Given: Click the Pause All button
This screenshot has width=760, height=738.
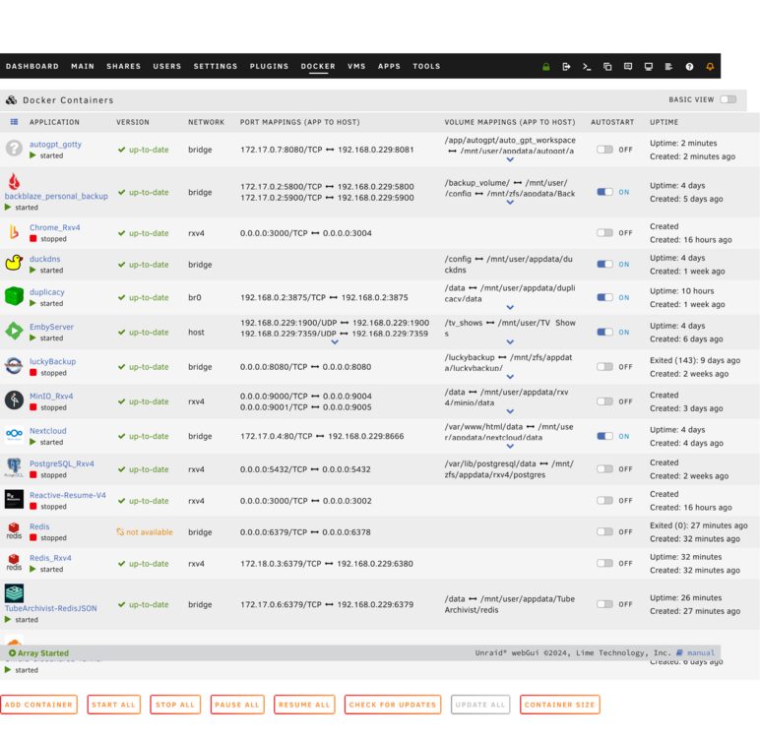Looking at the screenshot, I should pos(237,705).
